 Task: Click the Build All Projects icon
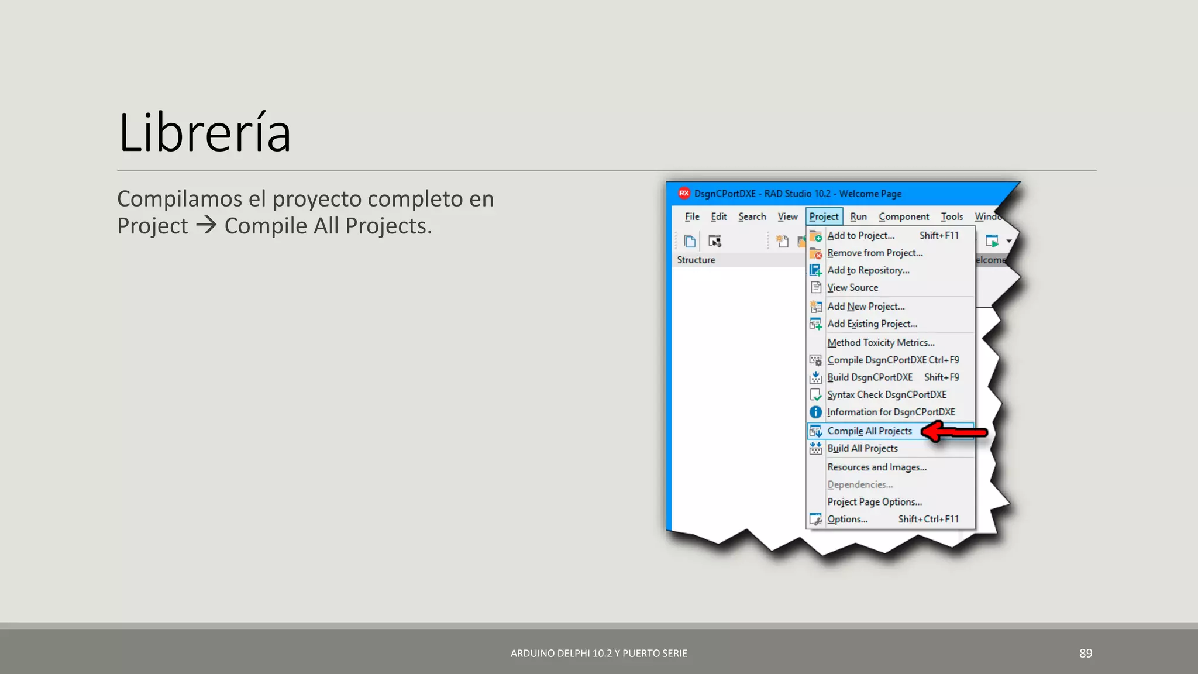(815, 448)
